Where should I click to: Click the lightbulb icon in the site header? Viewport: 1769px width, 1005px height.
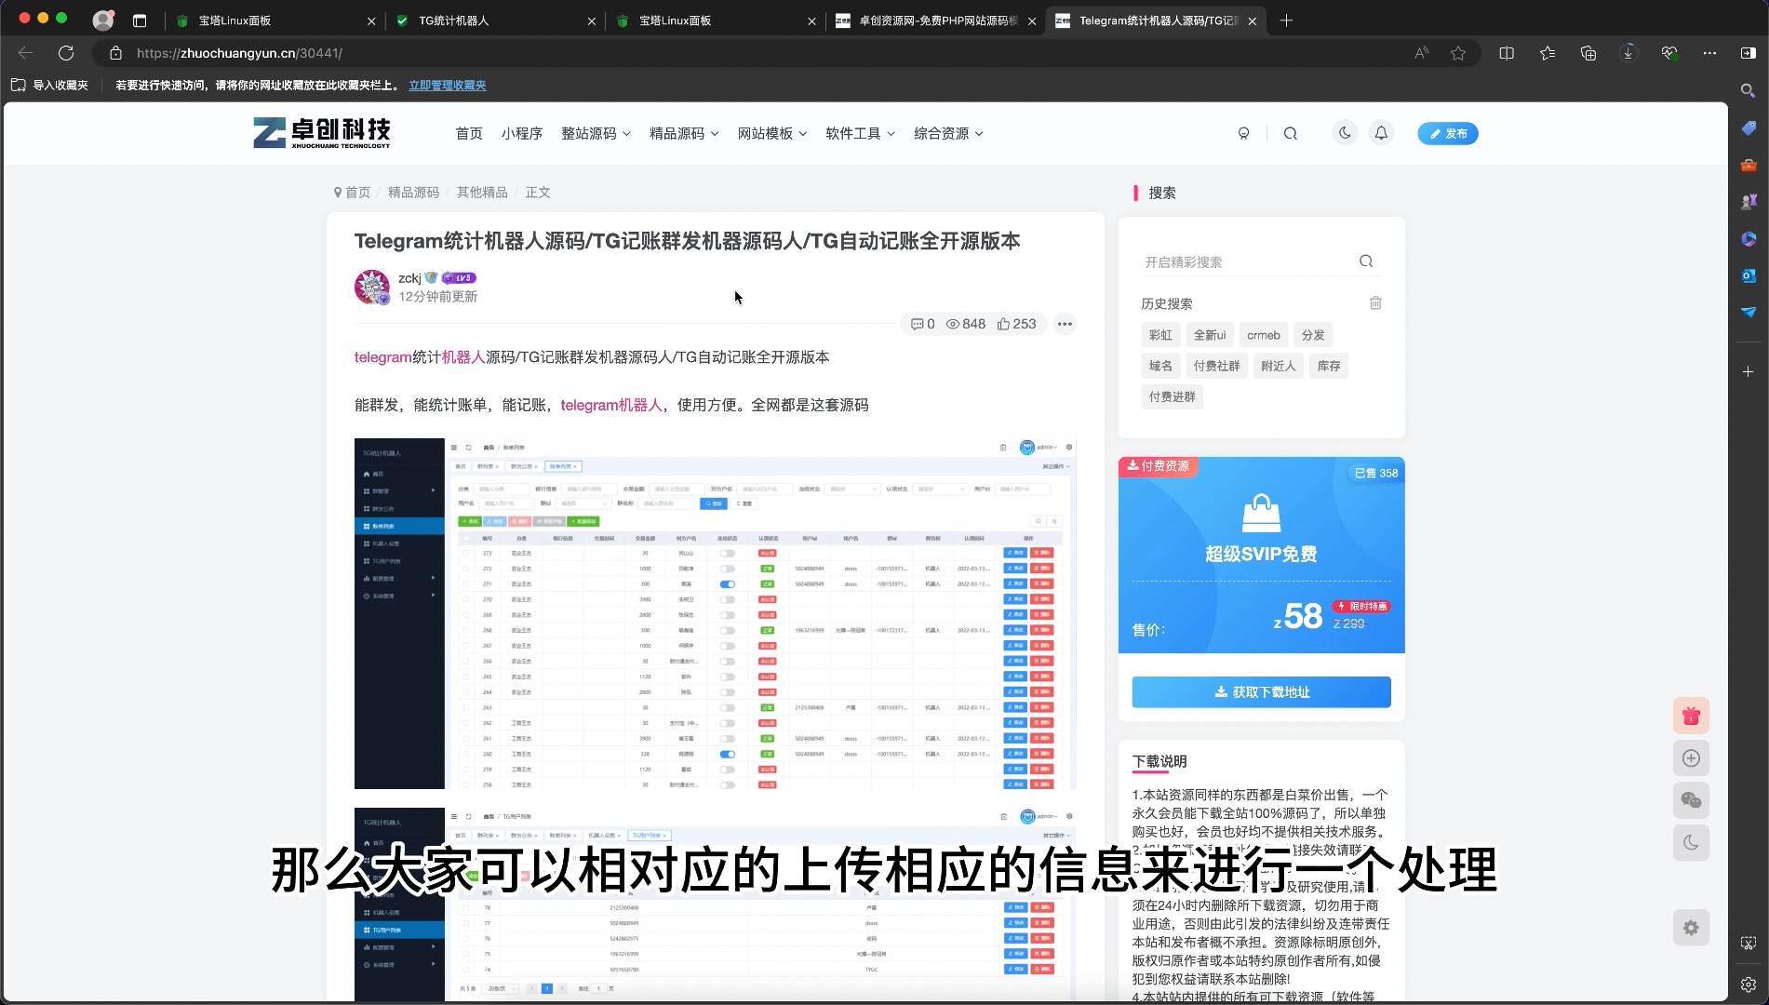[x=1243, y=133]
